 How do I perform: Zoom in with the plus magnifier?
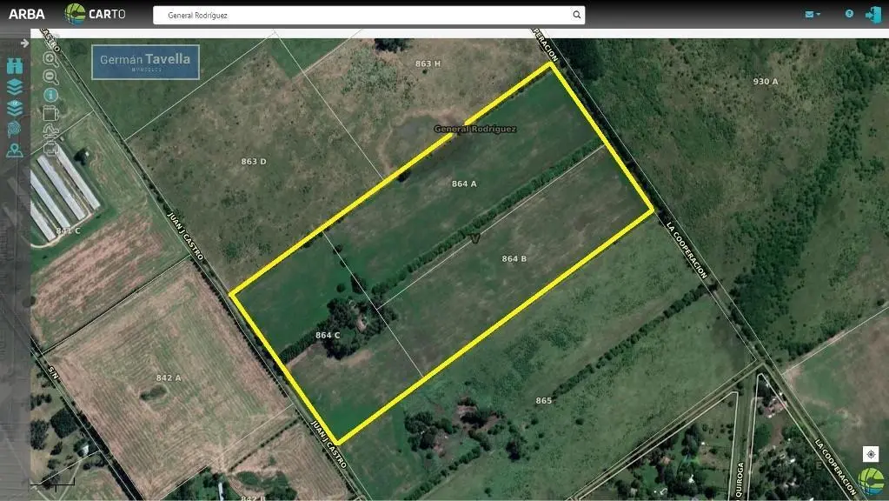coord(50,58)
